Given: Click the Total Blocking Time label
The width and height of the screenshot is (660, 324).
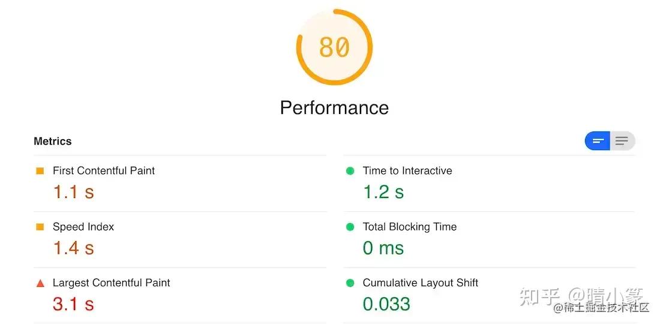Looking at the screenshot, I should 410,227.
